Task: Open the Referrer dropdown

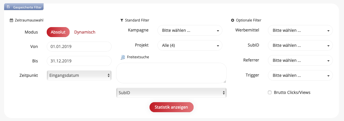Action: tap(300, 60)
